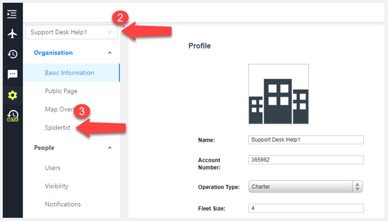Open the Support Desk Help1 organisation dropdown
This screenshot has height=221, width=388.
point(71,32)
